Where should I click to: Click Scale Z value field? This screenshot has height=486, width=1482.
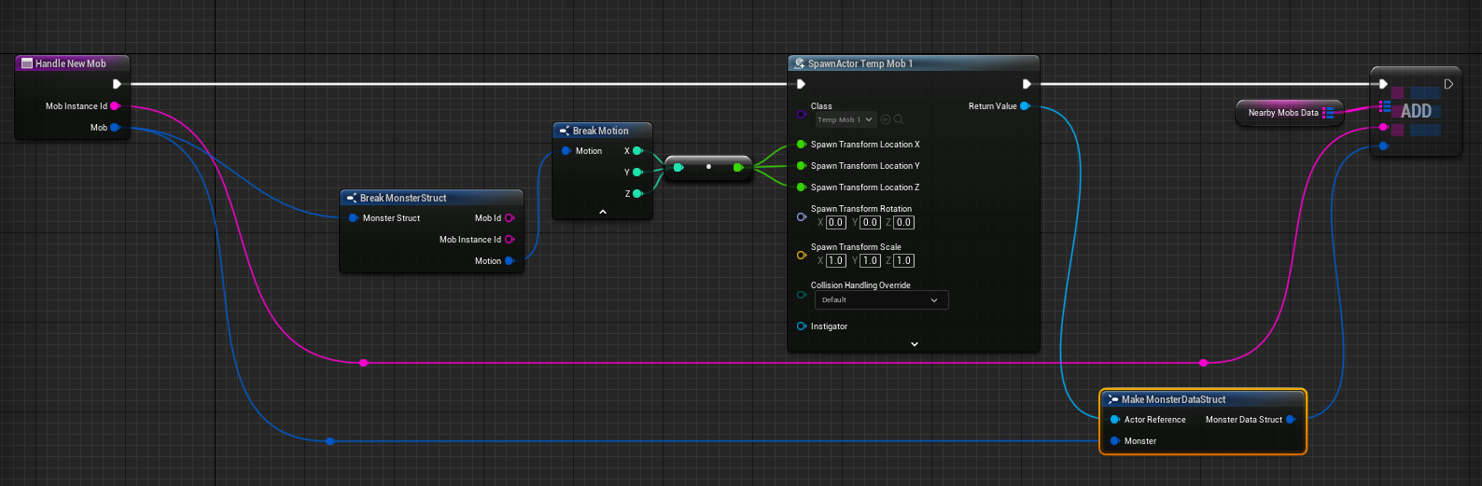point(903,261)
